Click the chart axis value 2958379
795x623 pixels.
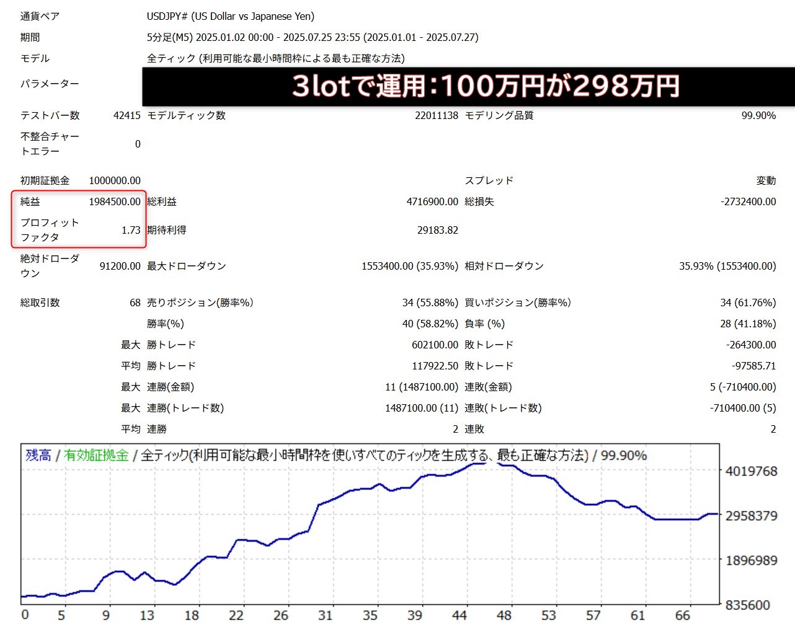[751, 516]
